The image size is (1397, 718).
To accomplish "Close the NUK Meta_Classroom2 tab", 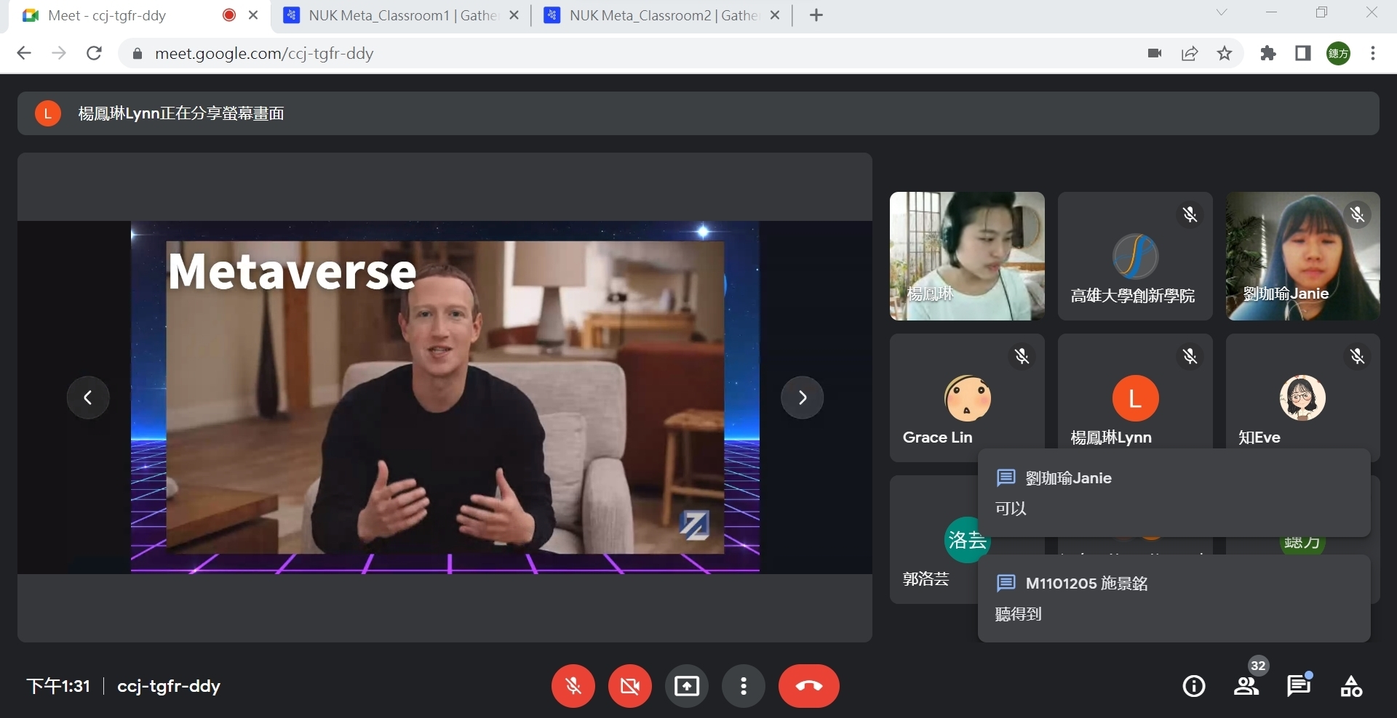I will click(775, 15).
